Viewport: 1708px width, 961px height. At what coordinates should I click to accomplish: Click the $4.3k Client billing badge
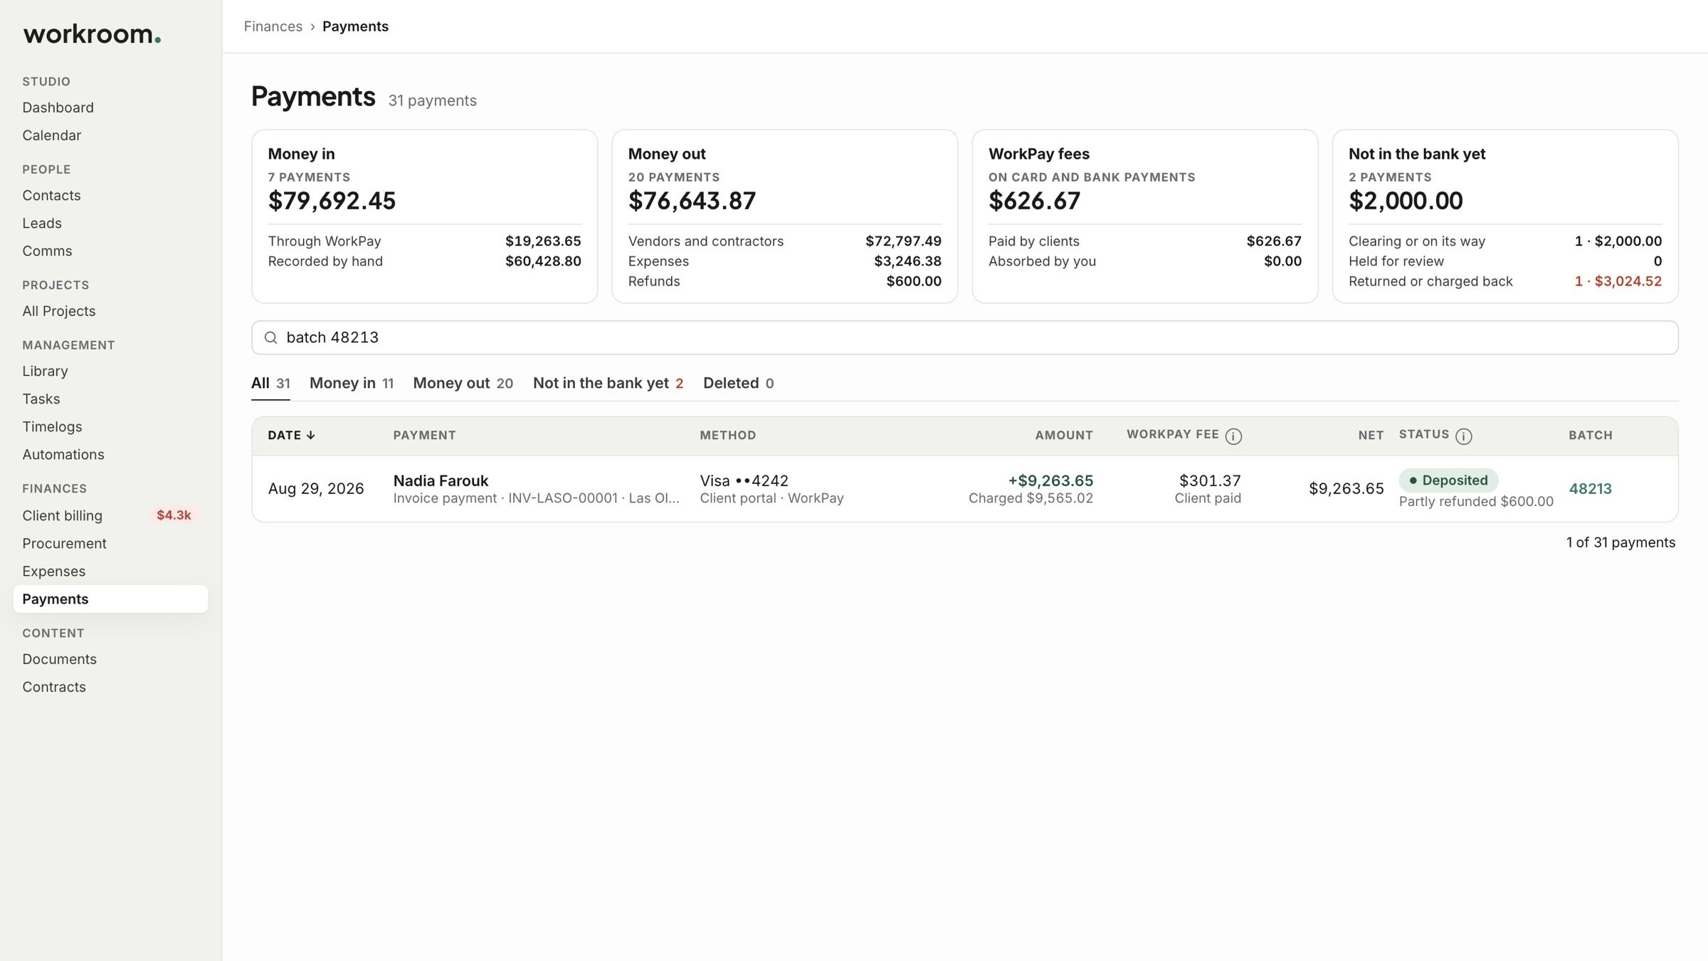(x=174, y=515)
